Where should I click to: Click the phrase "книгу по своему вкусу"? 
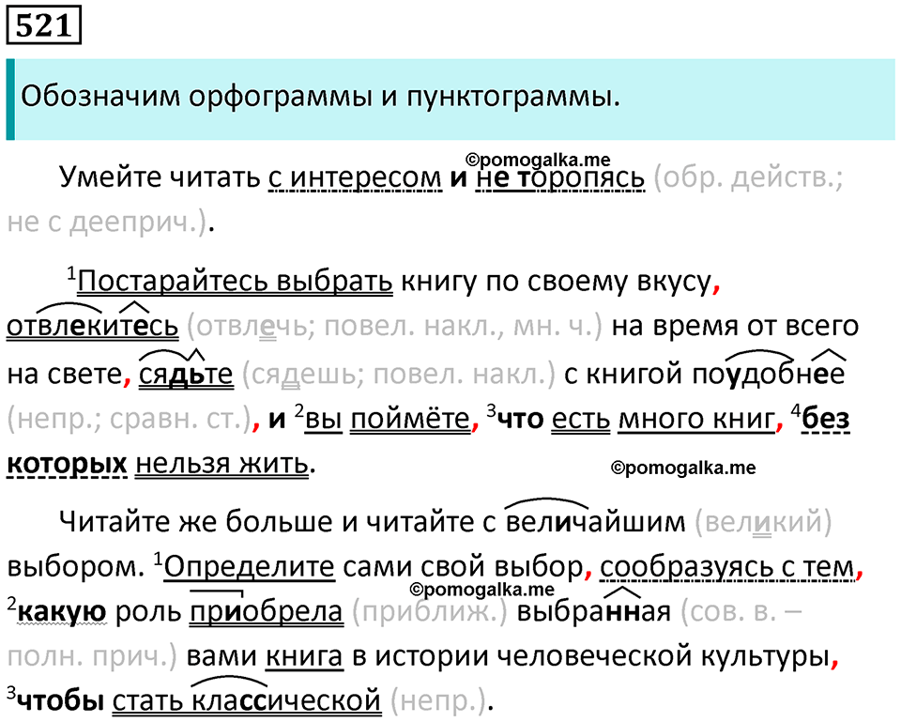point(557,282)
